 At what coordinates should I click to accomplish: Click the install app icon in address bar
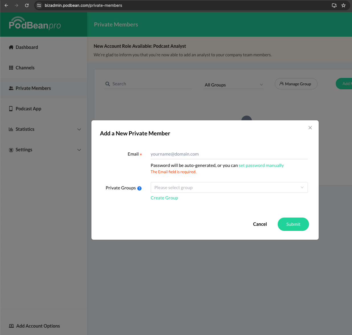point(334,5)
